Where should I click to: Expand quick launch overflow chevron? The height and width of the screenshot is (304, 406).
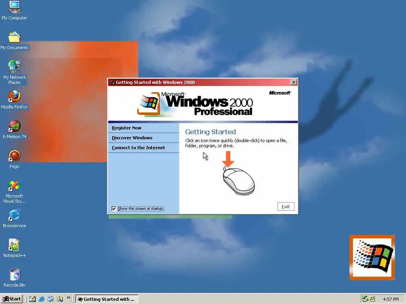pos(68,298)
